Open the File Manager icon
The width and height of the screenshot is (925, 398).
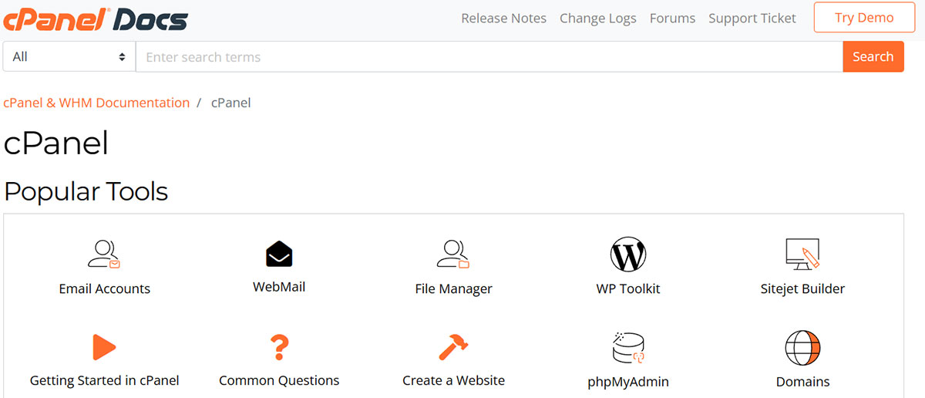(453, 254)
